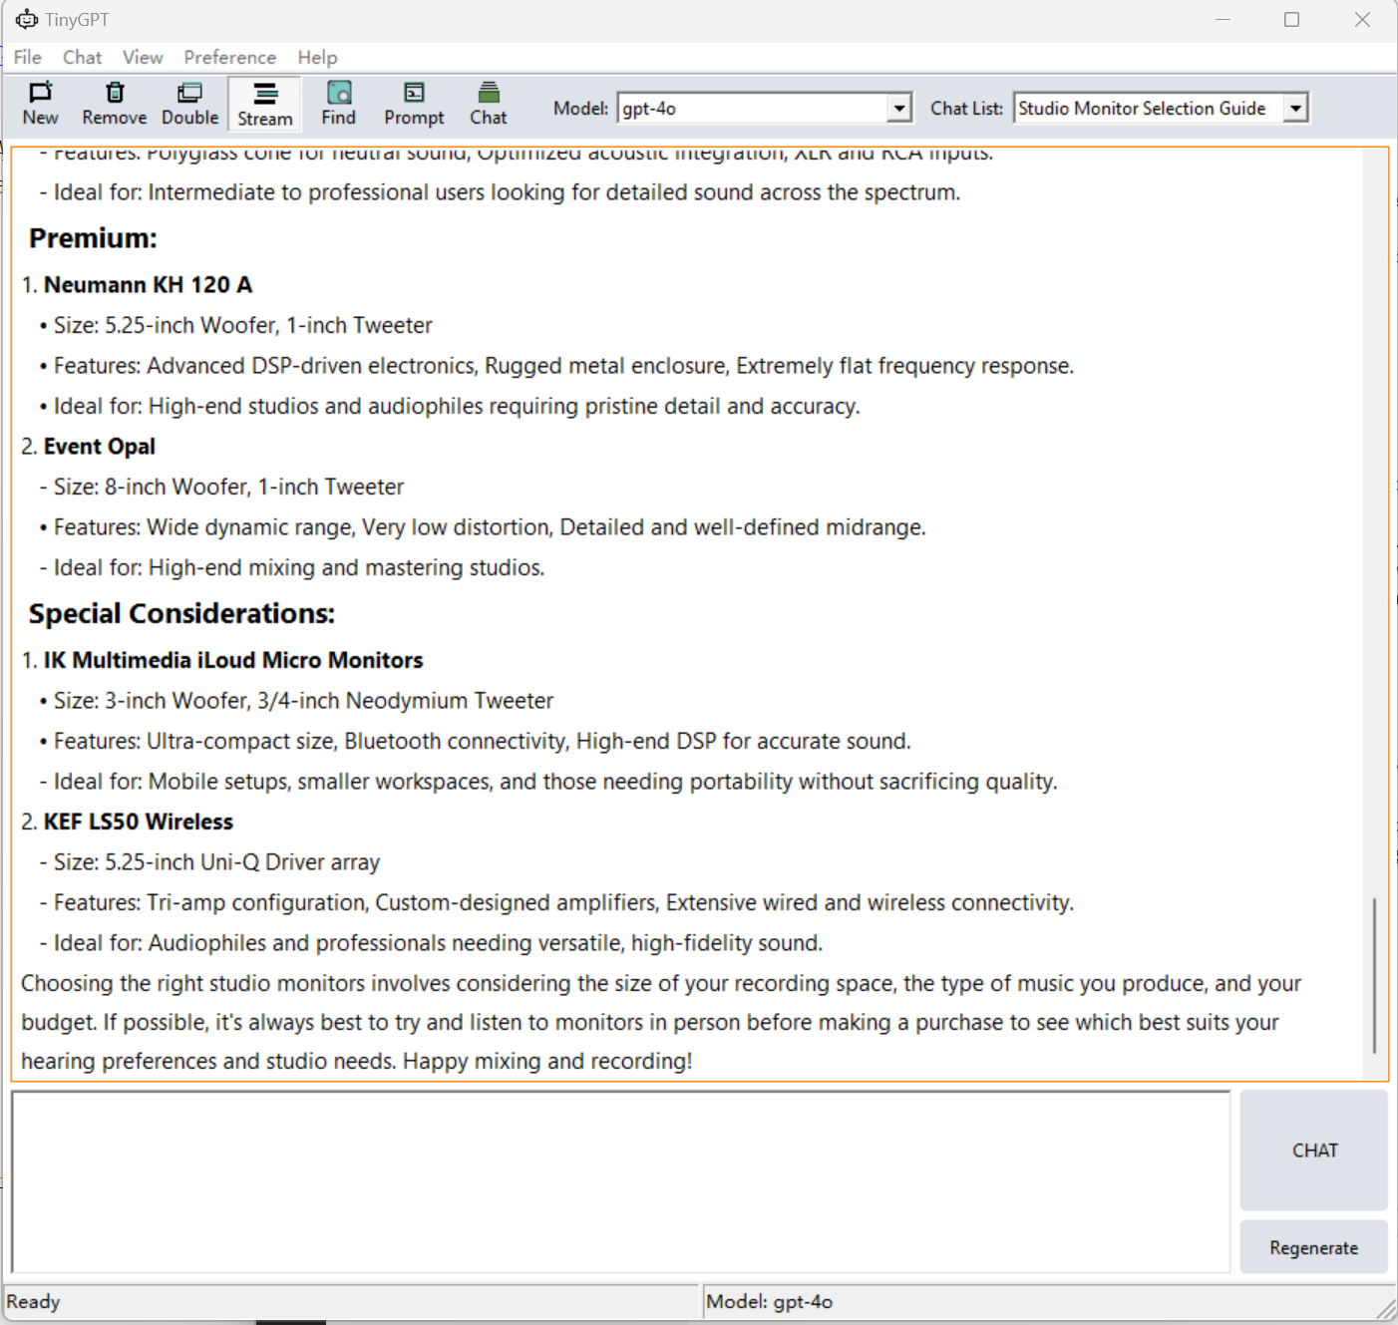This screenshot has height=1325, width=1398.
Task: Click the Special Considerations: heading
Action: 181,613
